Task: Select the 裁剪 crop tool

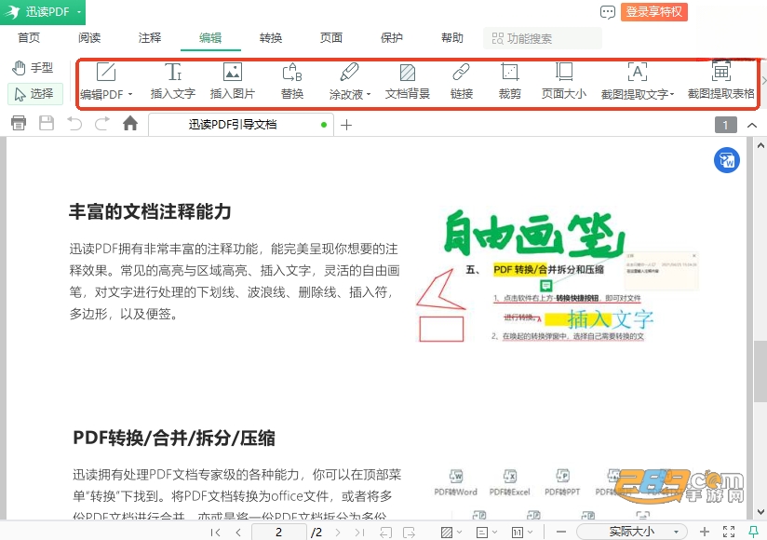Action: [510, 81]
